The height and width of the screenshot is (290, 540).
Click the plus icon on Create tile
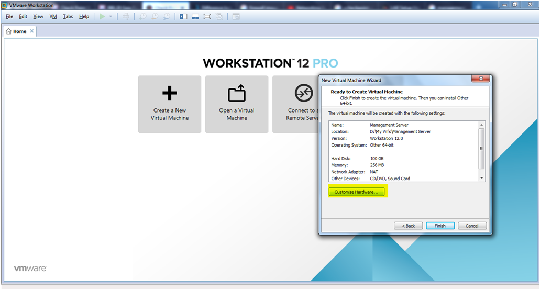[x=170, y=93]
